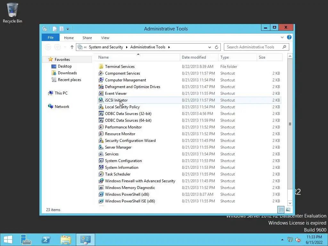Open the View ribbon tab
328x246 pixels.
(x=105, y=38)
